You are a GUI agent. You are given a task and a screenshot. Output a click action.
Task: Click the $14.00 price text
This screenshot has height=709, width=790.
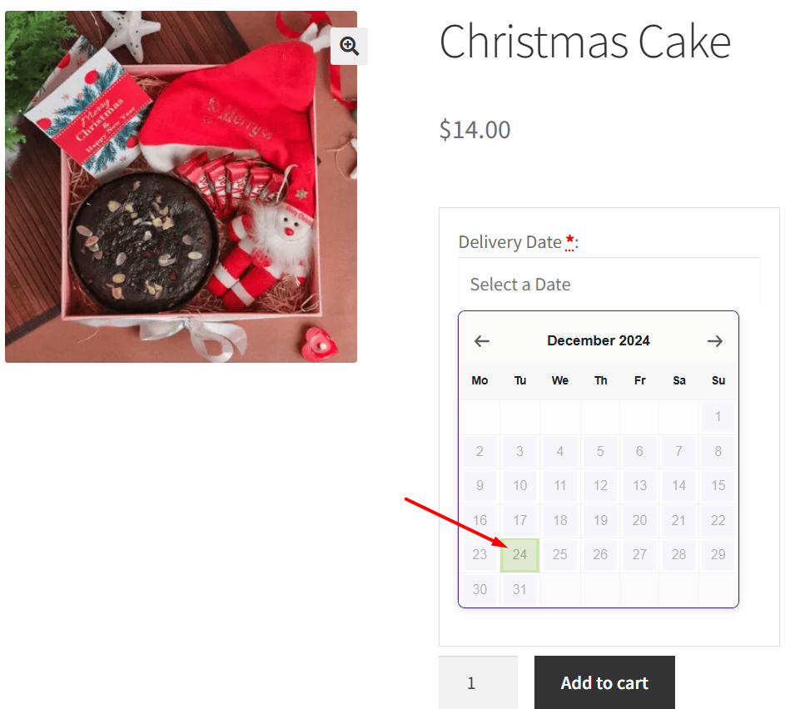(474, 130)
